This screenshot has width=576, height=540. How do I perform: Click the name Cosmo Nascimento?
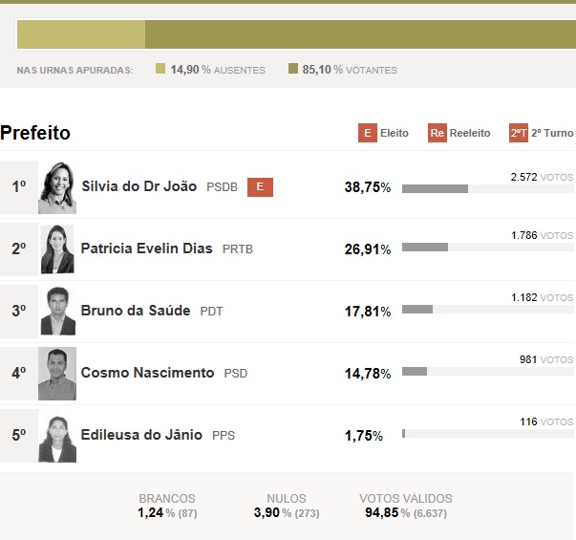pyautogui.click(x=147, y=373)
